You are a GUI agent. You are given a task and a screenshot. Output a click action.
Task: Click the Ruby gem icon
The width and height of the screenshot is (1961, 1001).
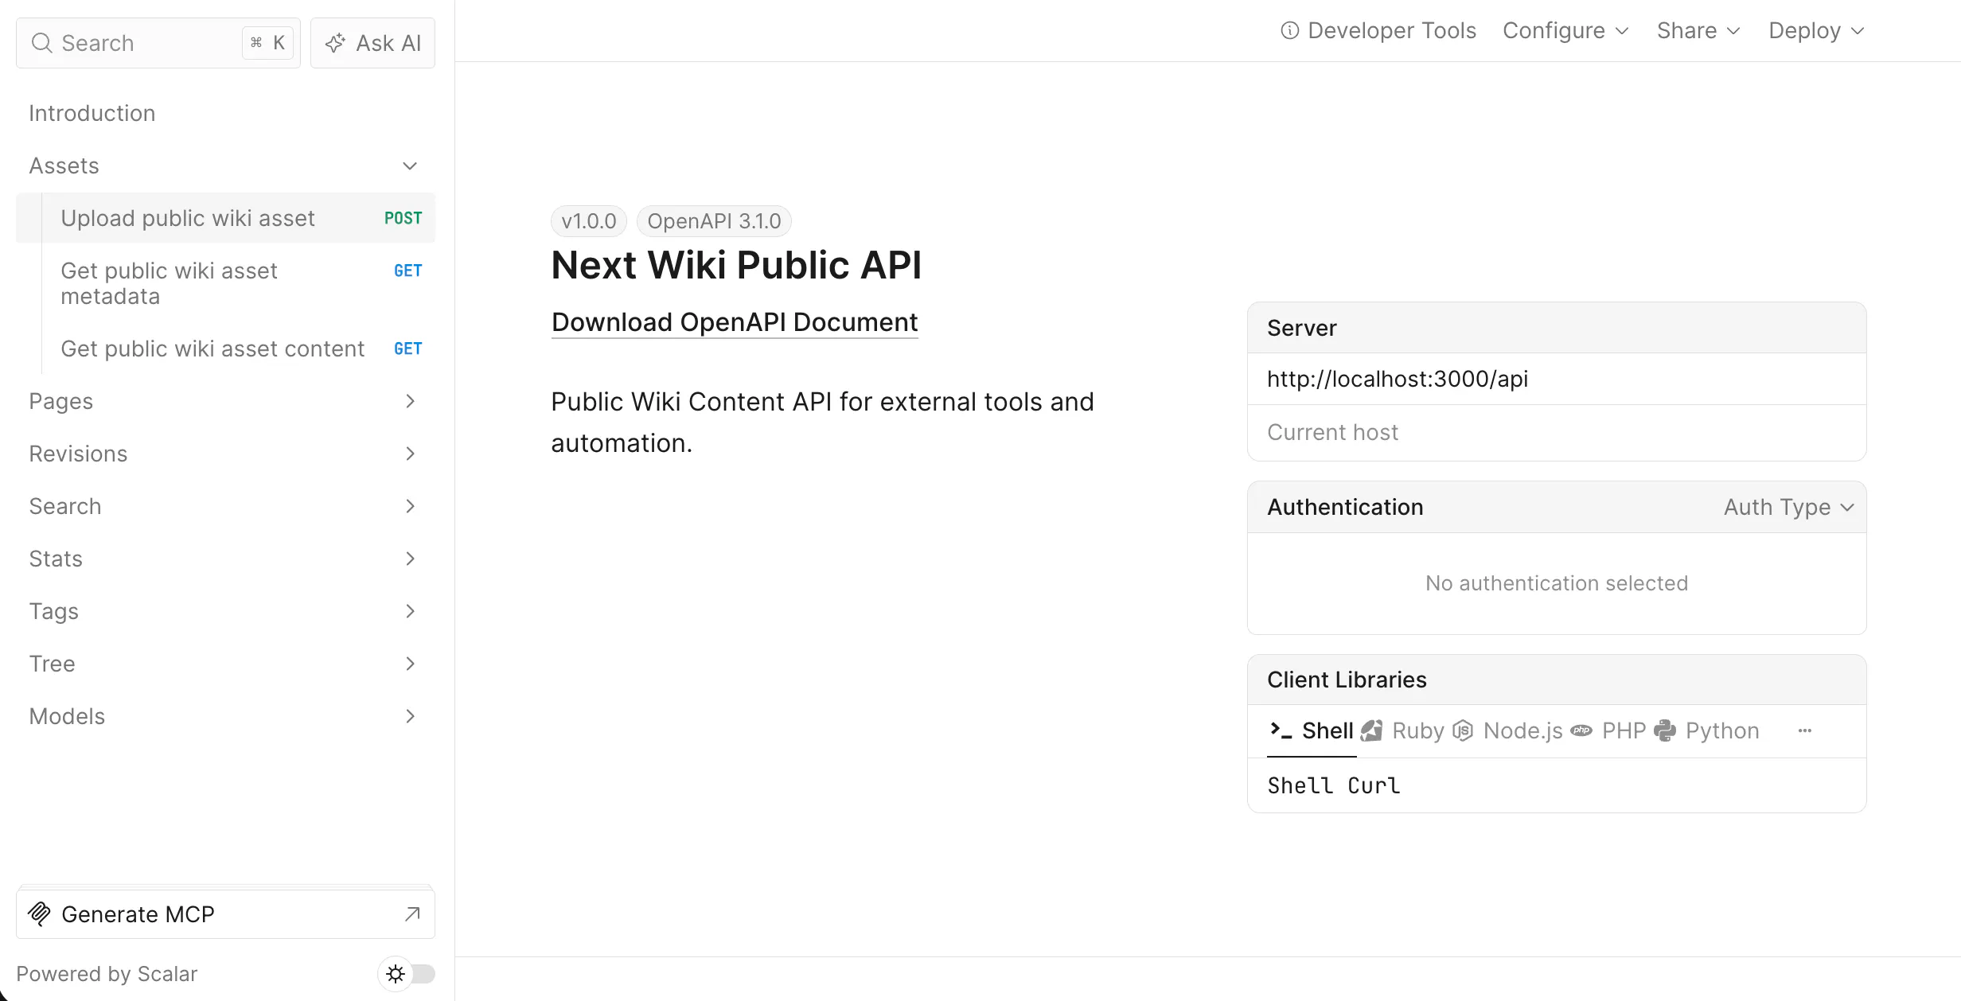(x=1371, y=730)
